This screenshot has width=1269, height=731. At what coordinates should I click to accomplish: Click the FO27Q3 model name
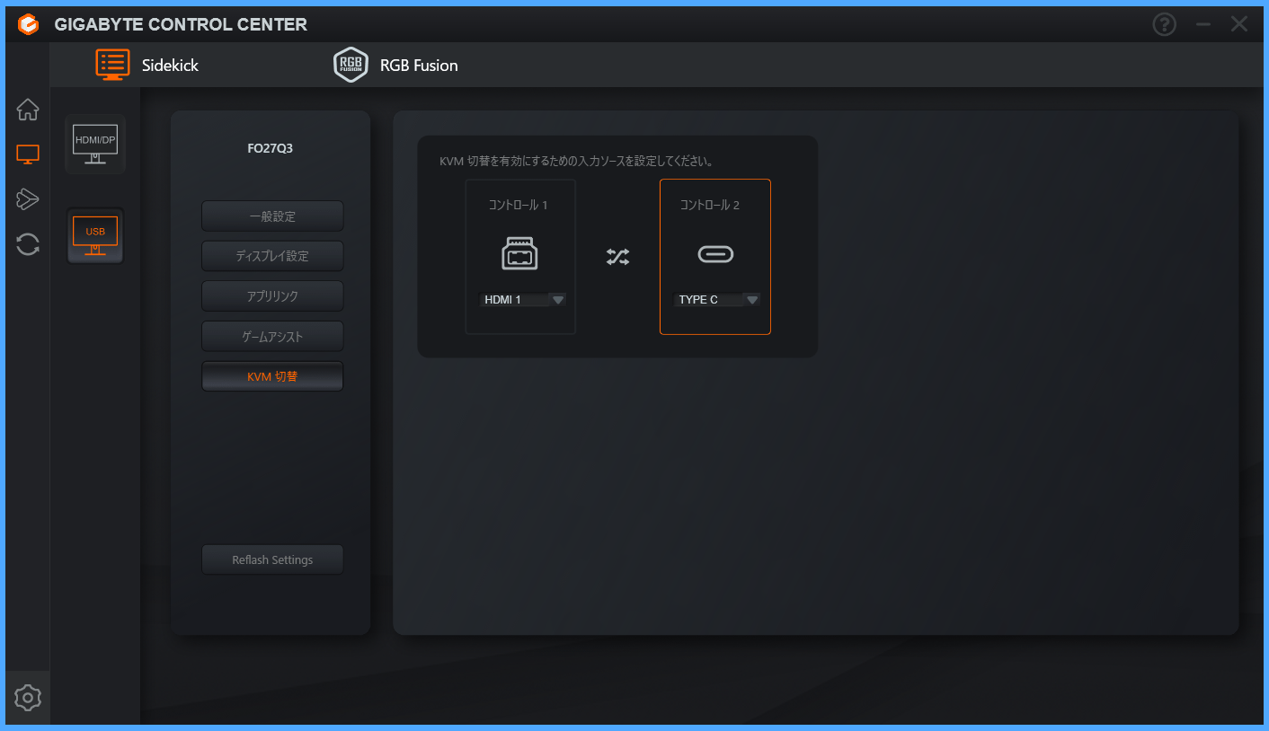(x=271, y=149)
